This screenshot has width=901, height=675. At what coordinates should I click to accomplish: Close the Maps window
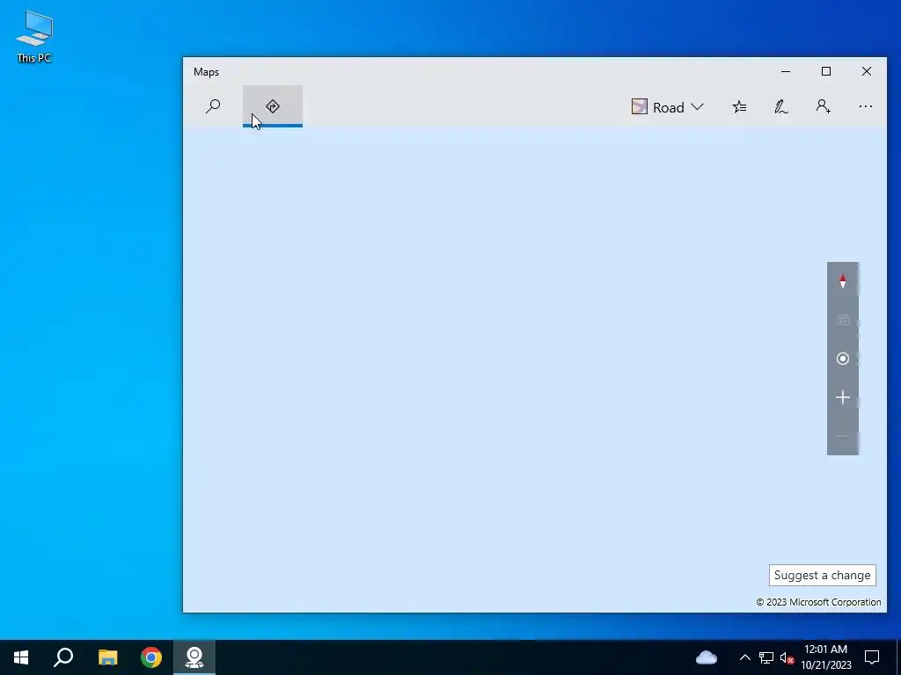click(x=867, y=72)
